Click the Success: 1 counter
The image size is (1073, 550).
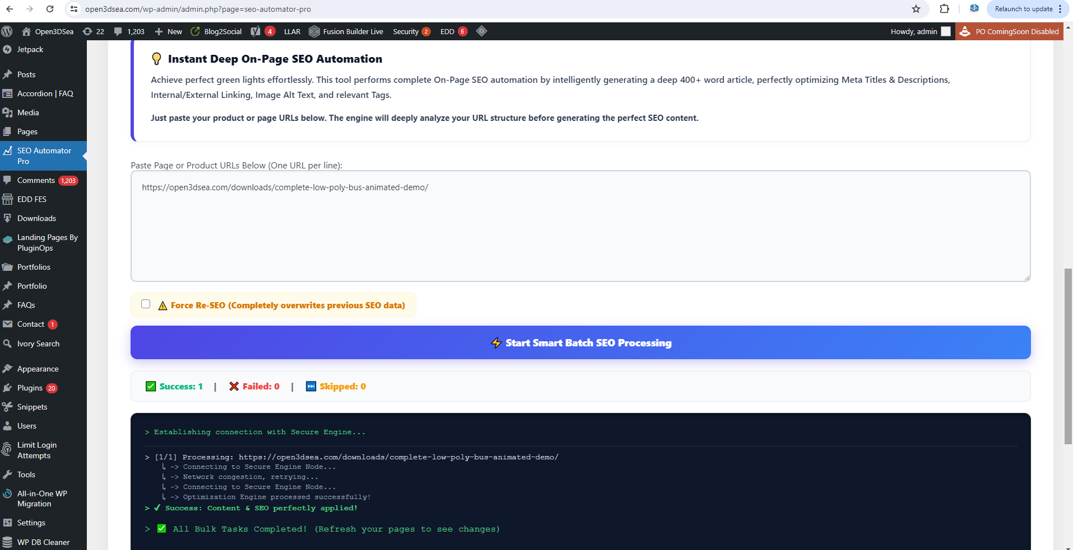click(174, 386)
